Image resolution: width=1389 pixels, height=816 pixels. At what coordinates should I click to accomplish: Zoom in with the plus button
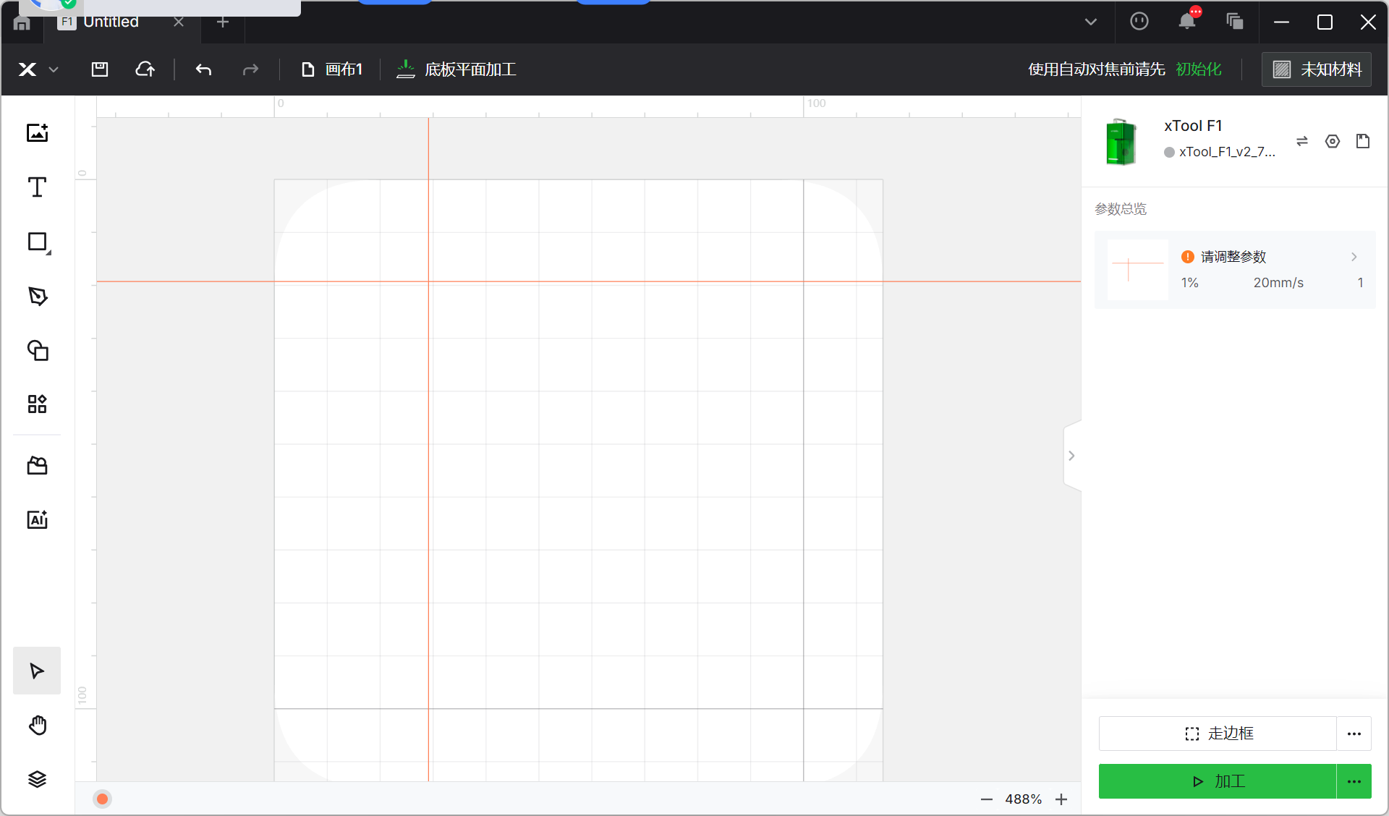point(1061,799)
